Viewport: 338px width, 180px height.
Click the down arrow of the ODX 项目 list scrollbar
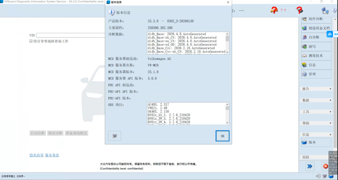[x=227, y=123]
